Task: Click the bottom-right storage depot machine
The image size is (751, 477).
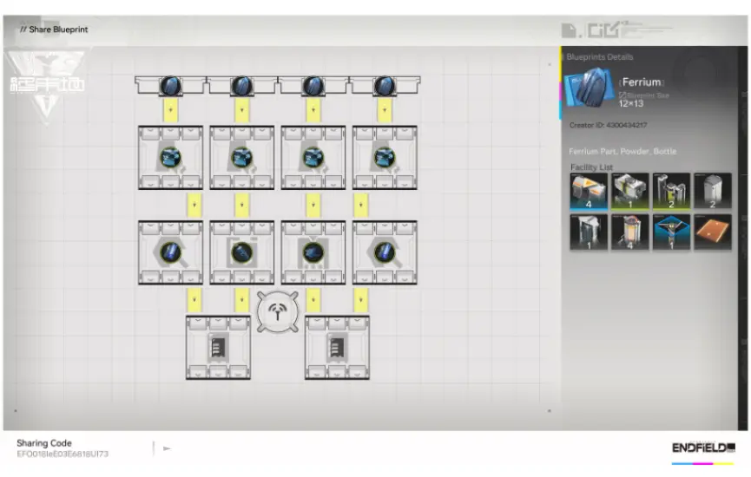Action: tap(337, 347)
